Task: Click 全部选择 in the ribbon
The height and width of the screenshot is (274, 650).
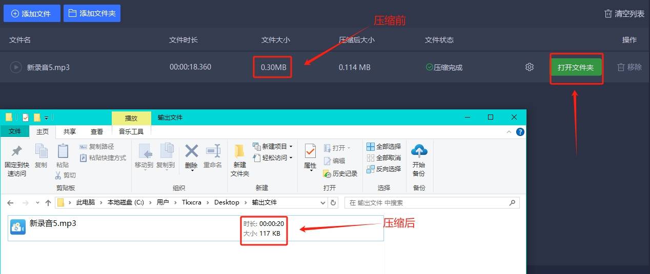Action: click(x=384, y=147)
